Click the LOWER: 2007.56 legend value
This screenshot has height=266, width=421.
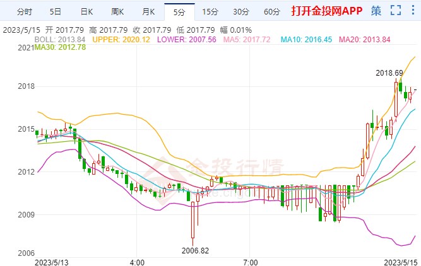(x=187, y=40)
